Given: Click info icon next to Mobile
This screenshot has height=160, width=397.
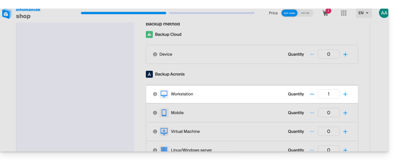Looking at the screenshot, I should 155,113.
